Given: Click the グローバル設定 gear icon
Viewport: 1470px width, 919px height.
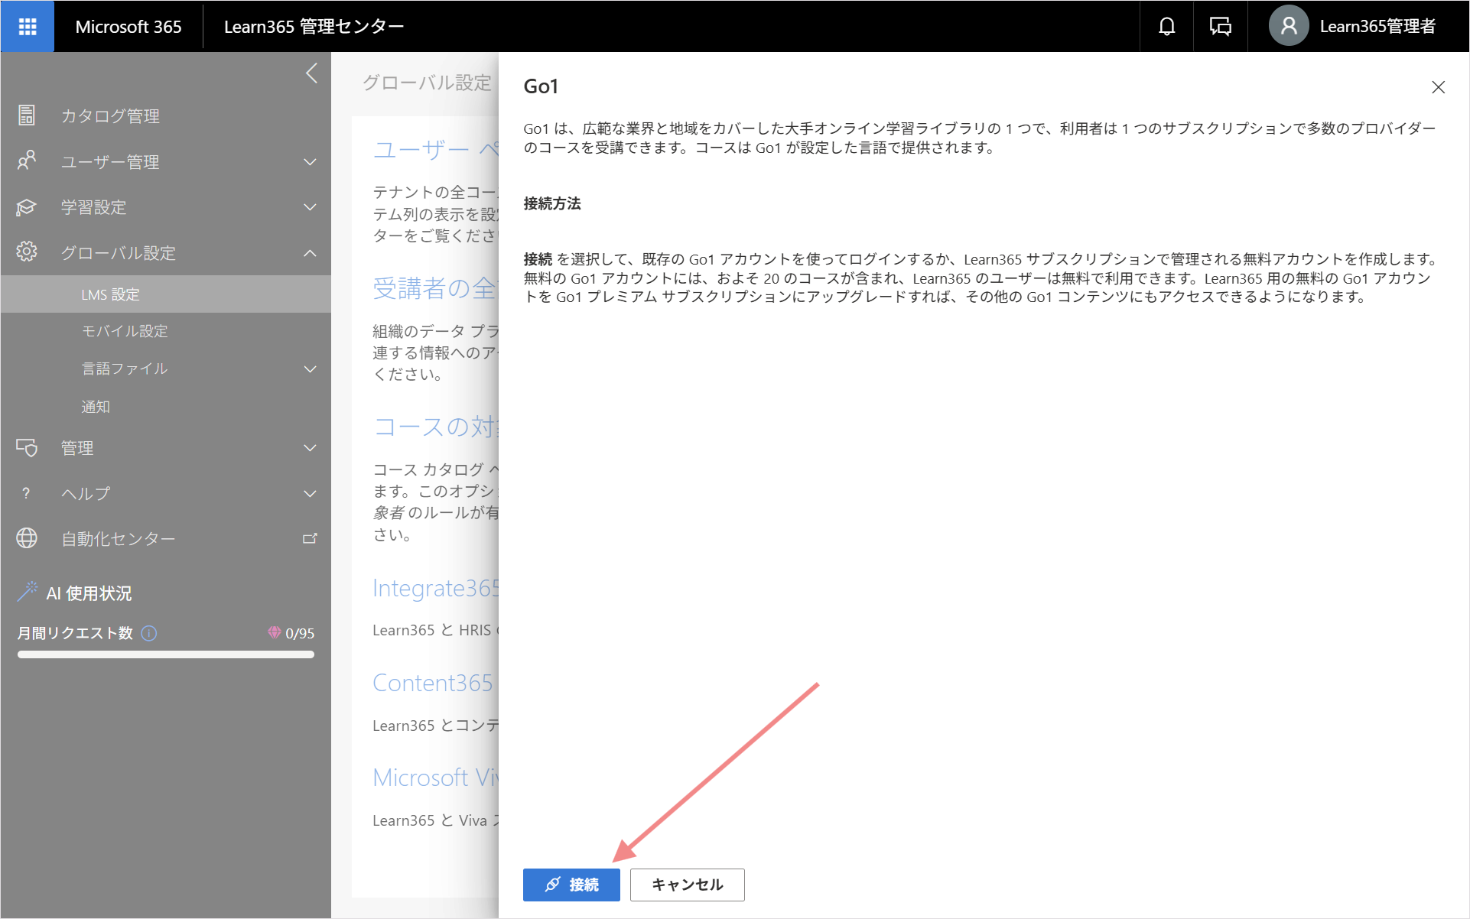Looking at the screenshot, I should point(27,252).
